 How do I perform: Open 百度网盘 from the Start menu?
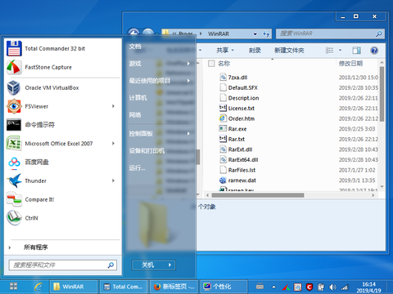[x=63, y=163]
